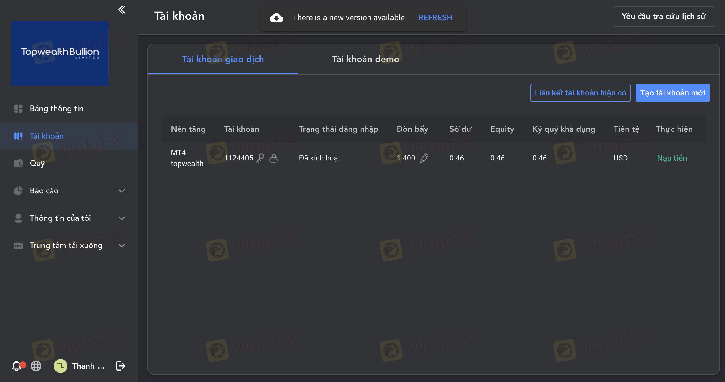Open Bảng thông tin in the sidebar
This screenshot has width=725, height=382.
(x=57, y=109)
